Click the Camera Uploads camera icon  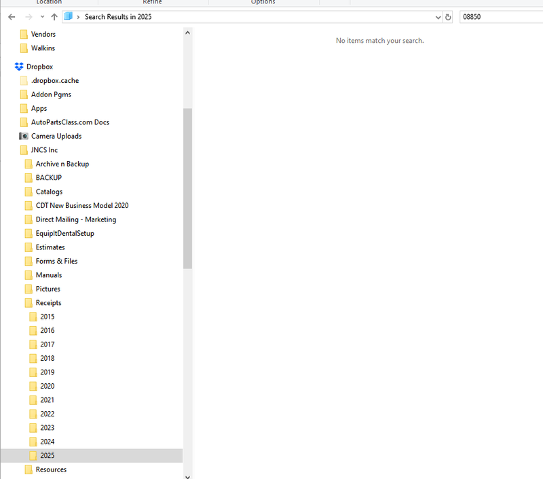tap(24, 136)
